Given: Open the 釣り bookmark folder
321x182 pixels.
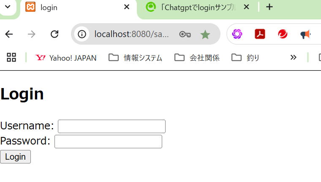Looking at the screenshot, I should pyautogui.click(x=245, y=58).
